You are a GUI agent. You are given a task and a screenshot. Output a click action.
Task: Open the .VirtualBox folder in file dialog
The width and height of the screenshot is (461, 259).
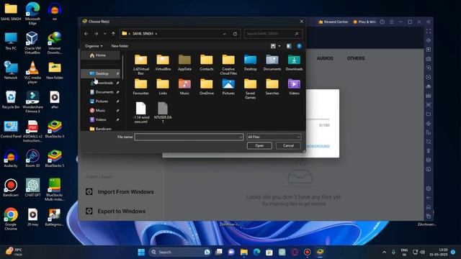coord(163,63)
